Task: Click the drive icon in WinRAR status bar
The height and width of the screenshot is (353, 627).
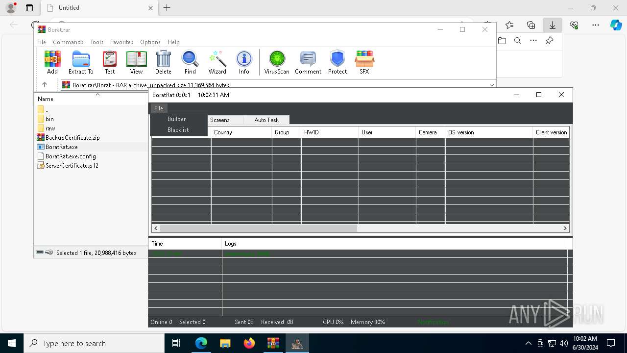Action: [40, 252]
